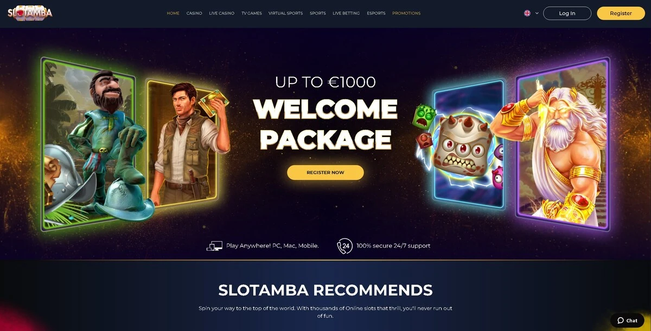
Task: Go to Live Casino section
Action: point(221,13)
